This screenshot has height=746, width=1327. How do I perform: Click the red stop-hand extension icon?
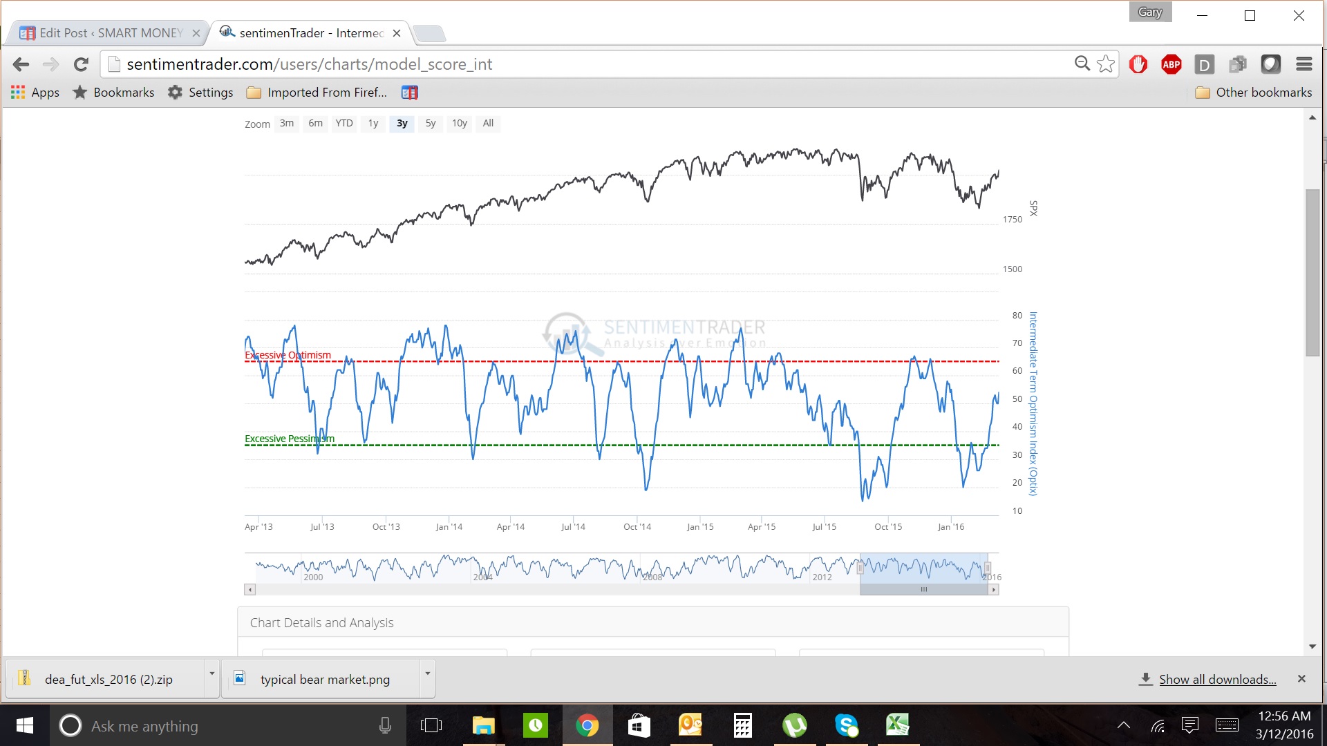[x=1138, y=64]
